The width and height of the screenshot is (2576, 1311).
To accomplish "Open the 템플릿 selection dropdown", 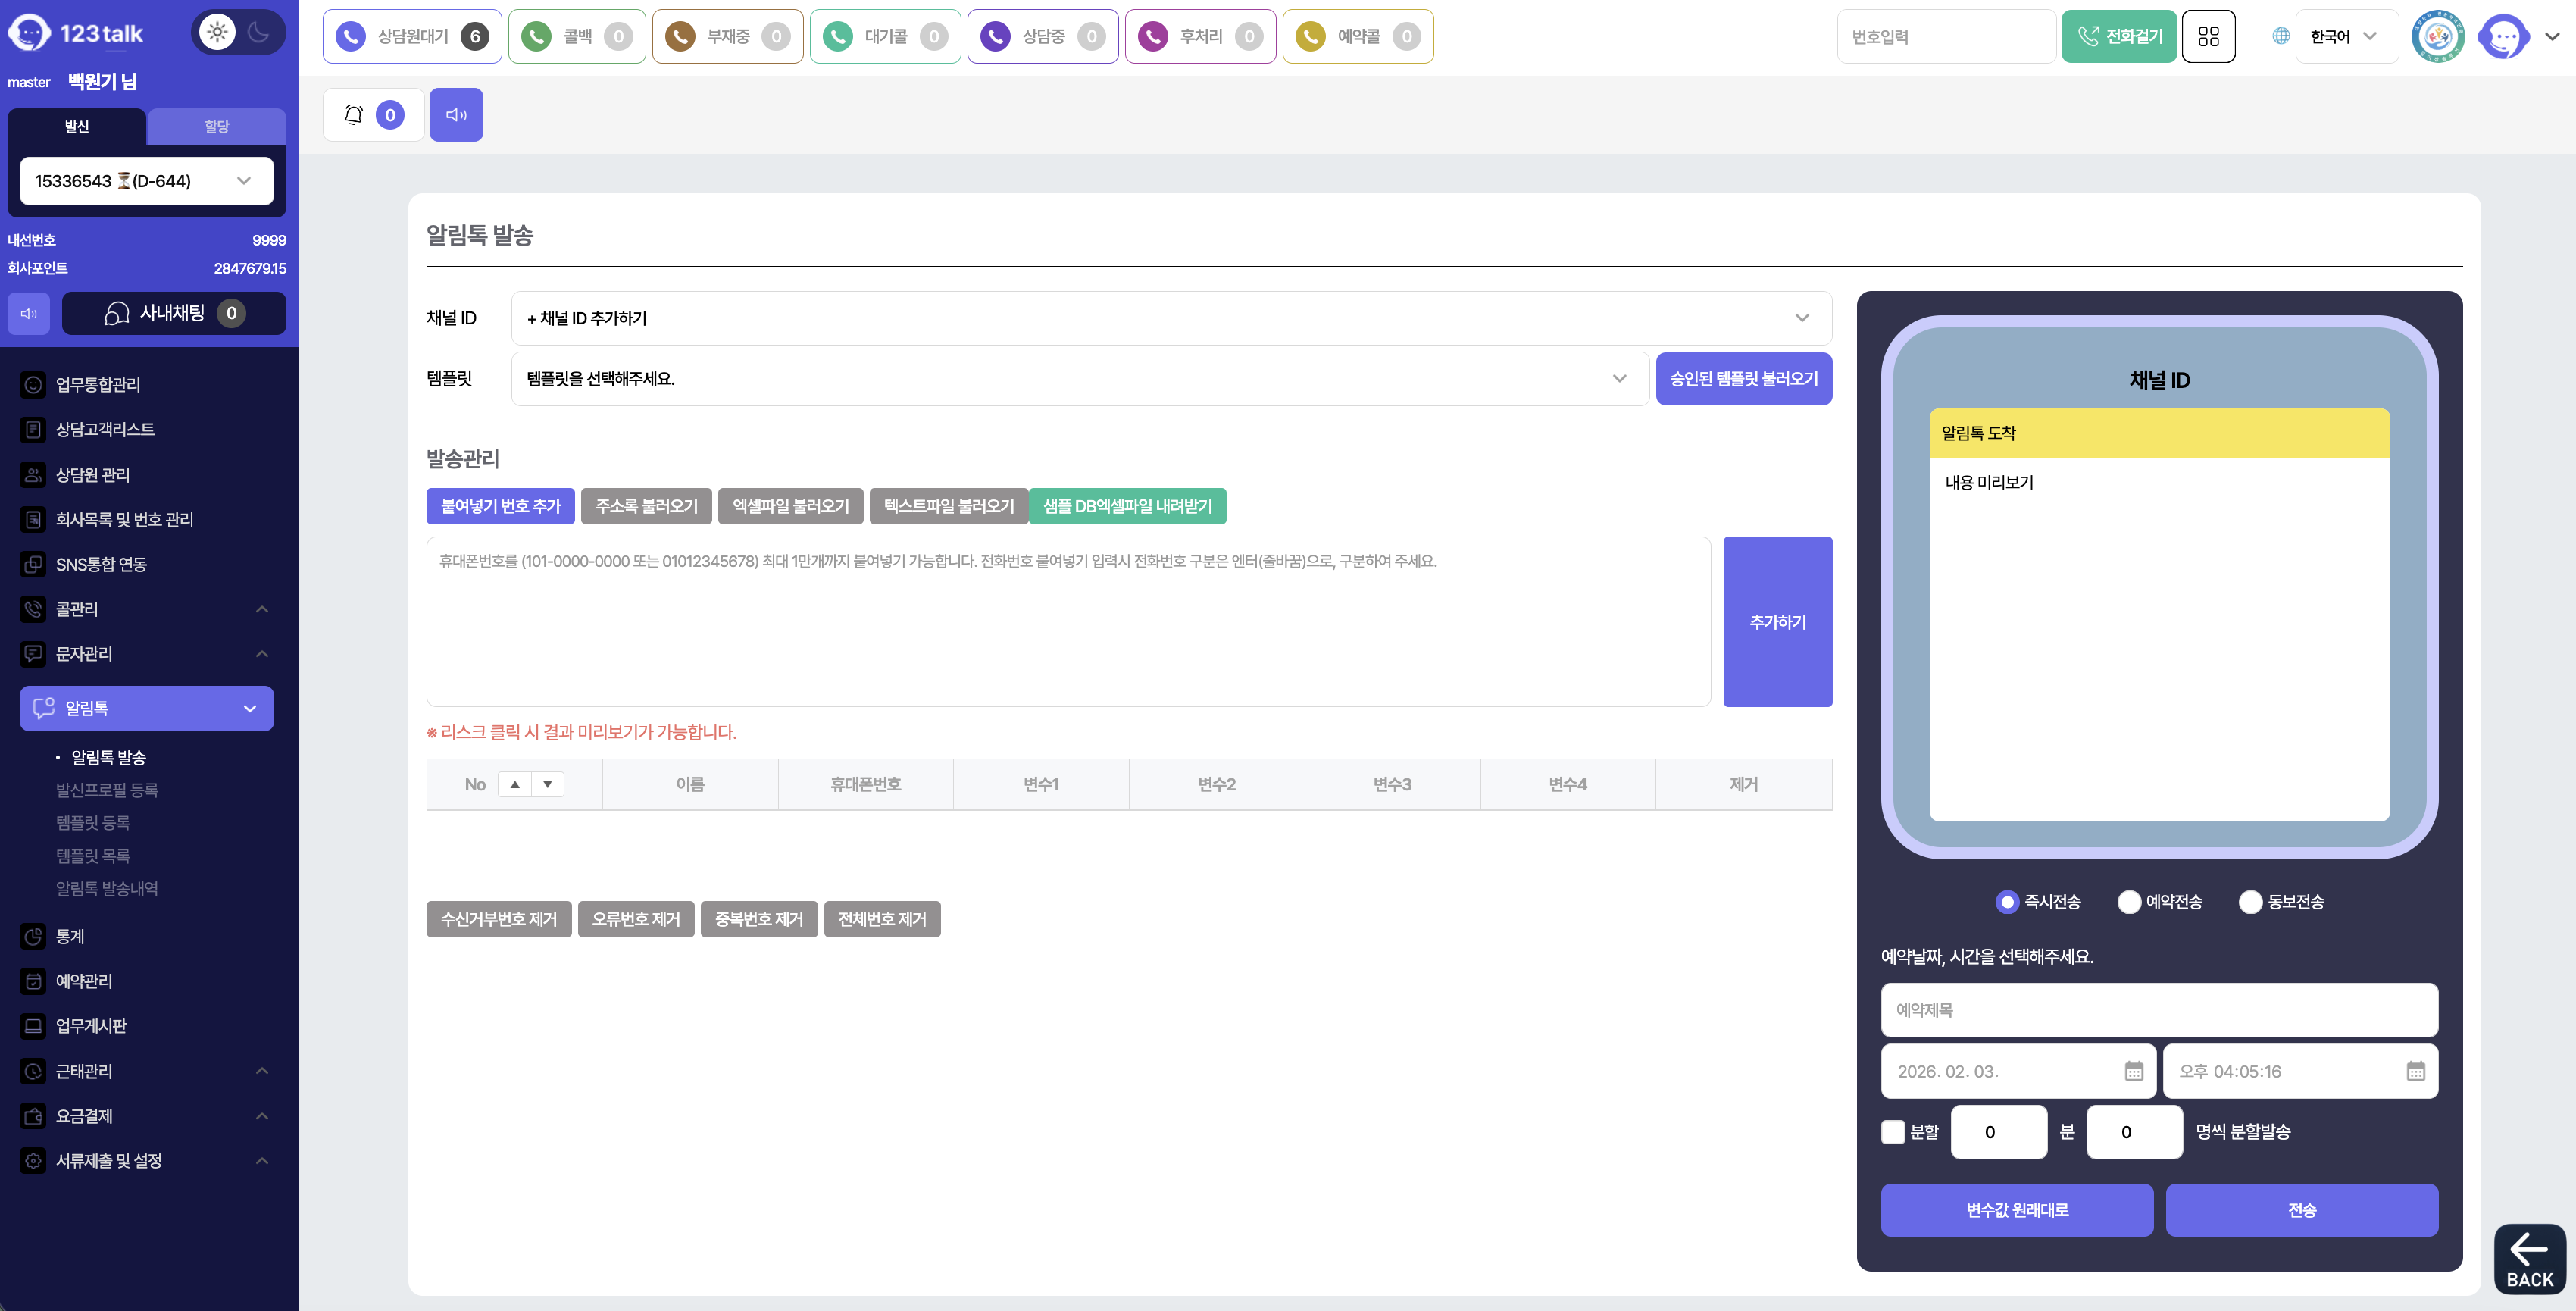I will click(1078, 379).
